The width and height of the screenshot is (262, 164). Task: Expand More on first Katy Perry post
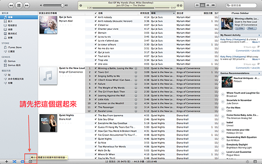coord(255,42)
